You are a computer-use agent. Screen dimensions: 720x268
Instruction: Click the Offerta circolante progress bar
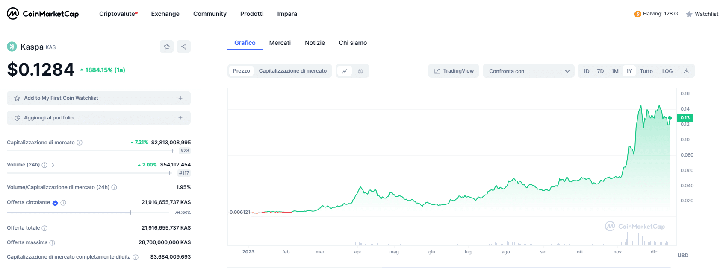(69, 213)
